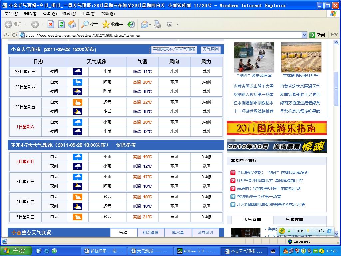Viewport: 341px width, 256px height.
Task: Click the IE Forward arrow button
Action: point(35,24)
